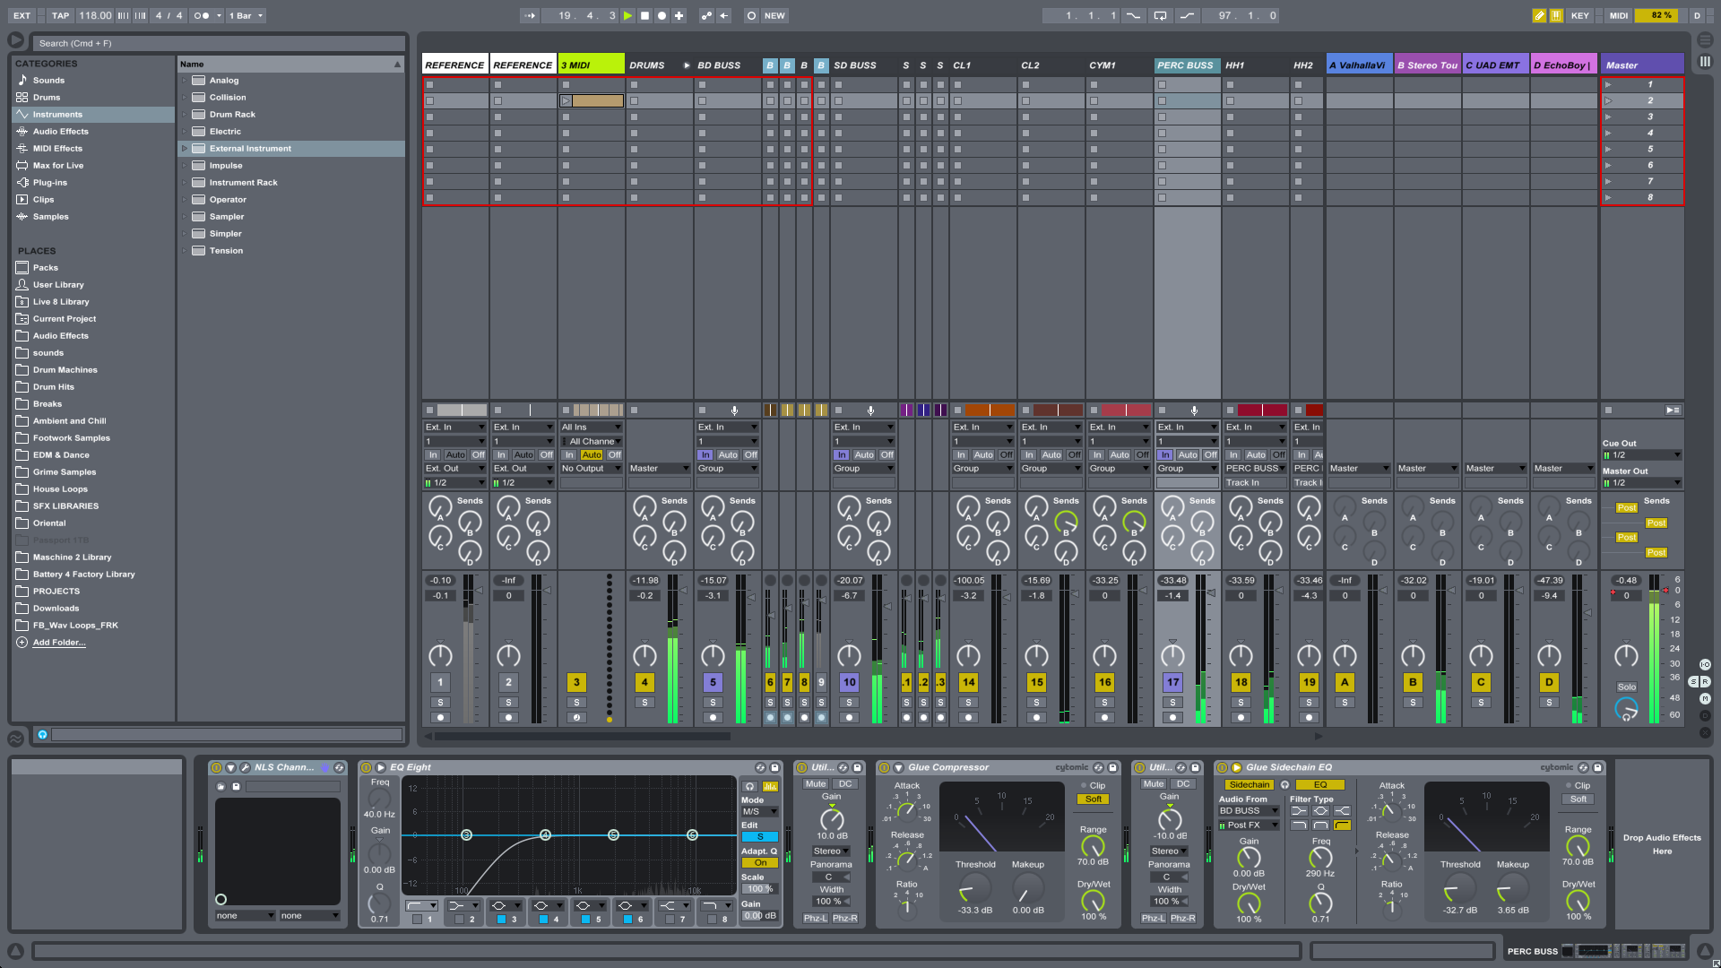Toggle track activator 10 for SD BUSS

(x=849, y=682)
